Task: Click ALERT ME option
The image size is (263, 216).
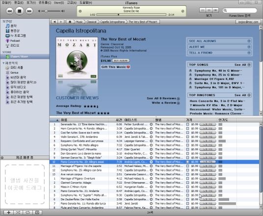Action: (x=219, y=47)
